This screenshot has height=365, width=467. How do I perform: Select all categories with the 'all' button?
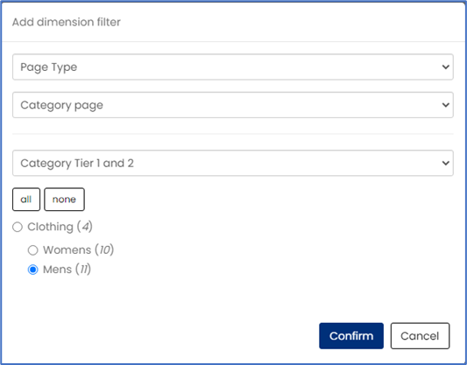coord(26,200)
